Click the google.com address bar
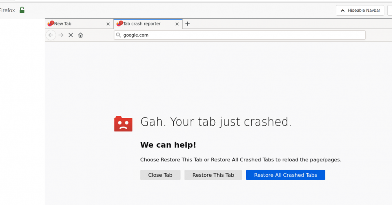Image resolution: width=392 pixels, height=205 pixels. click(240, 35)
